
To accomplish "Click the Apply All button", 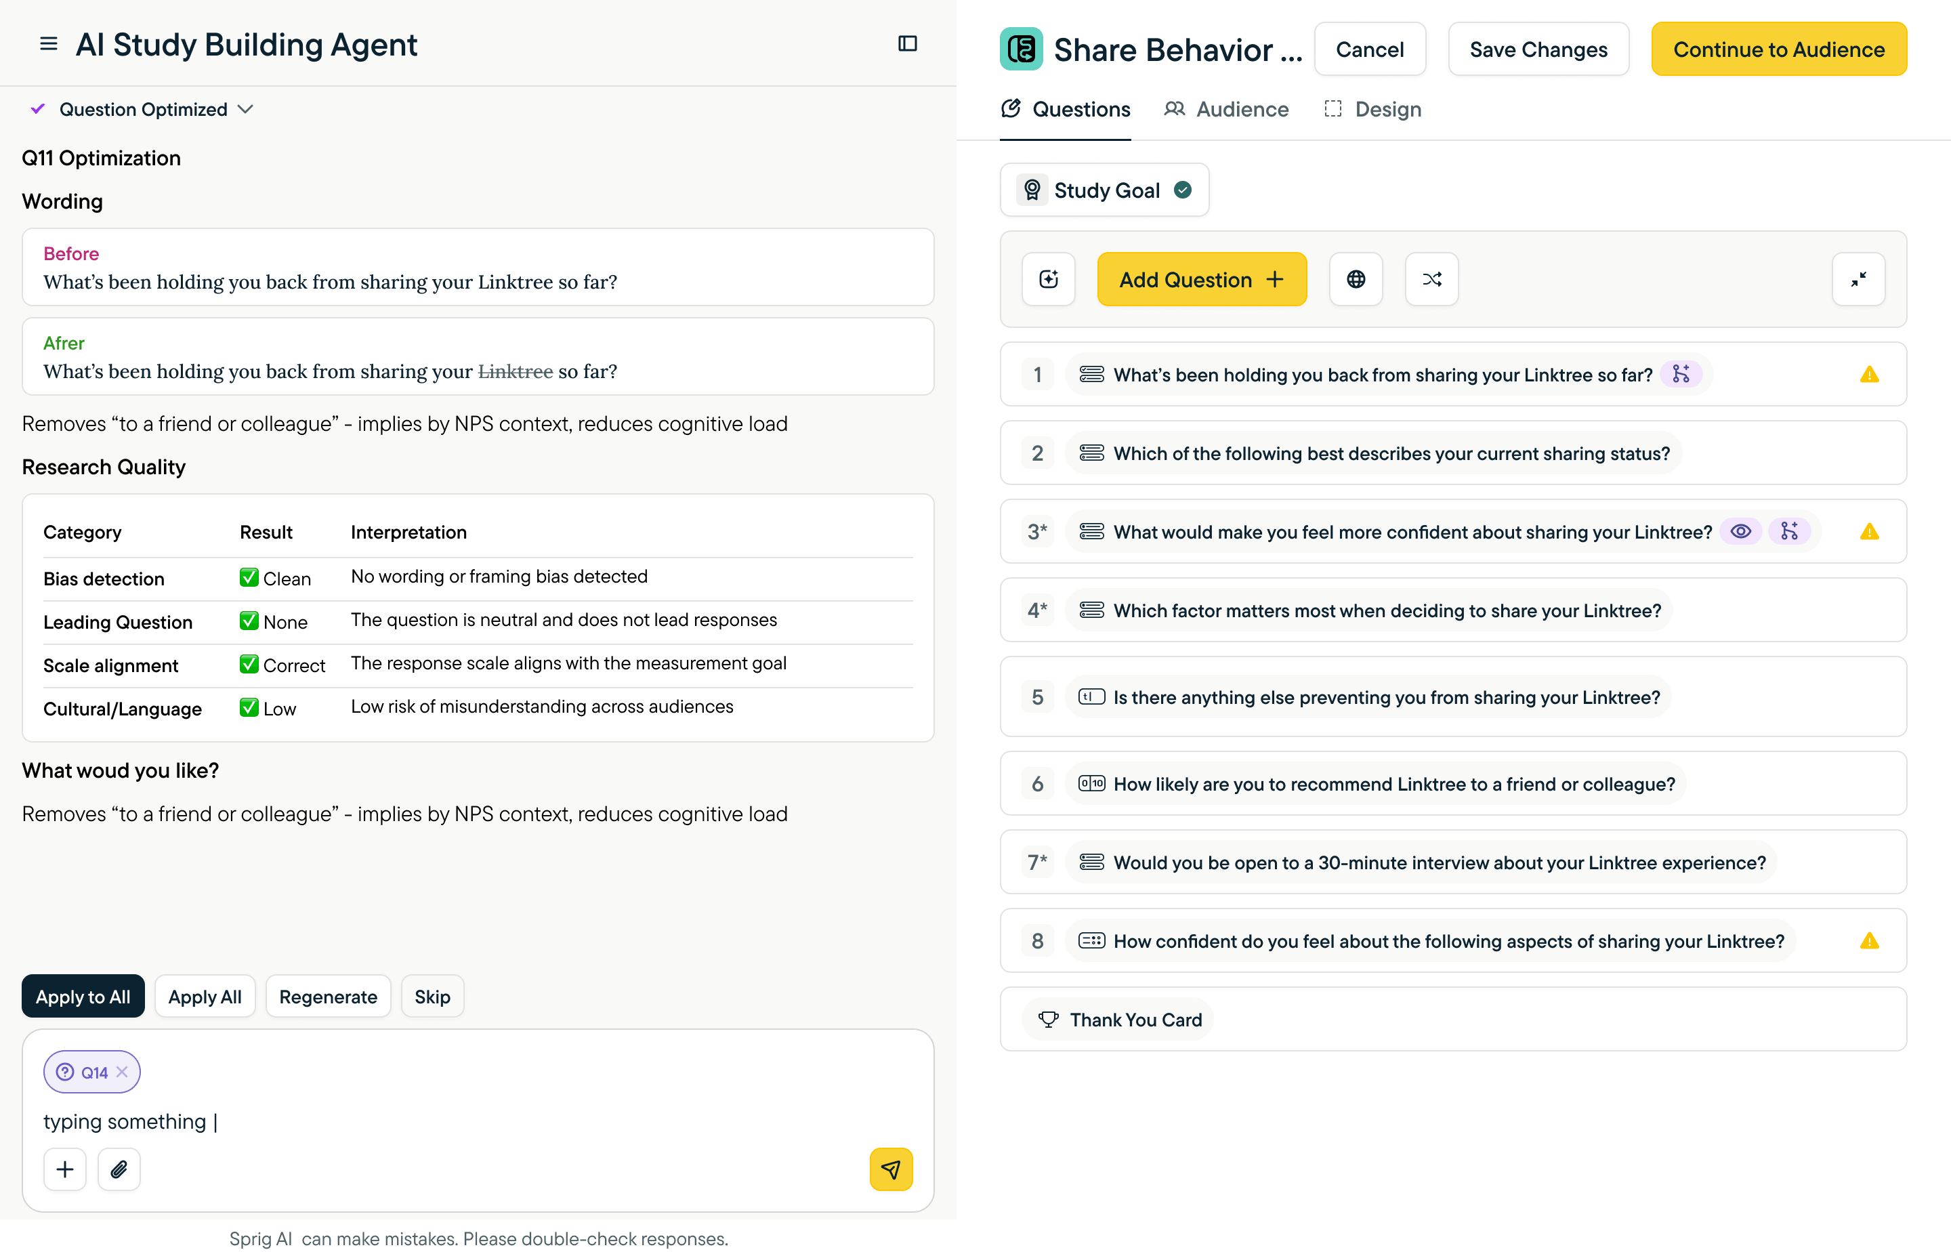I will [205, 996].
